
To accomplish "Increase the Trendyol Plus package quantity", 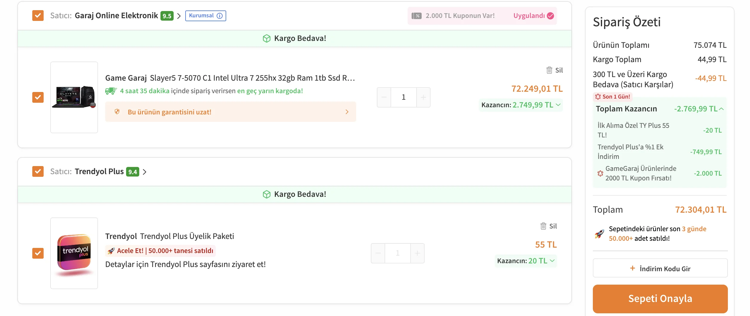I will point(417,253).
